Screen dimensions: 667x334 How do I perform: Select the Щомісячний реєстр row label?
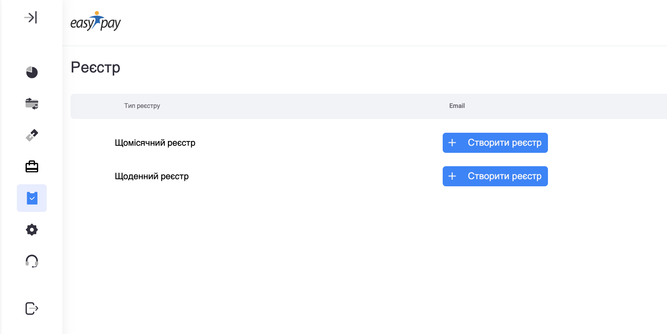tap(155, 143)
